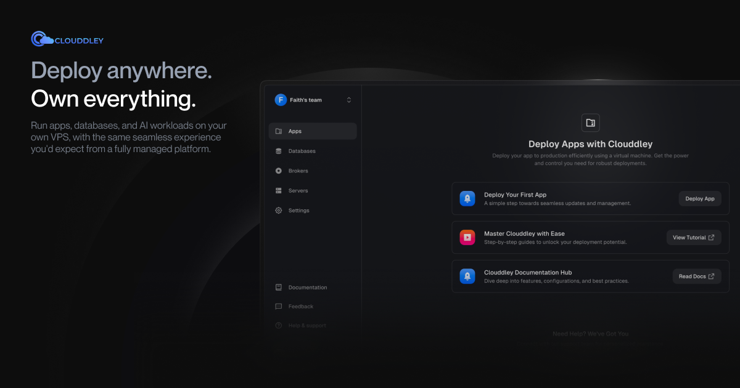
Task: Click the bell icon on Deploy Your First App
Action: pyautogui.click(x=467, y=198)
